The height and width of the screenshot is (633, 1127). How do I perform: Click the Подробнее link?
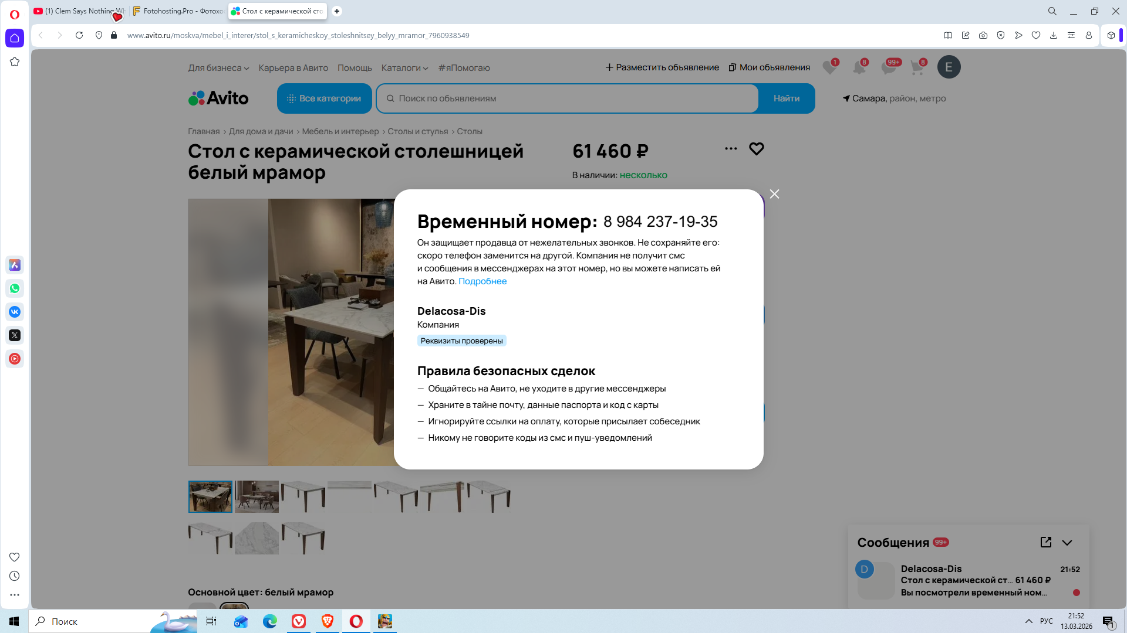pyautogui.click(x=482, y=281)
